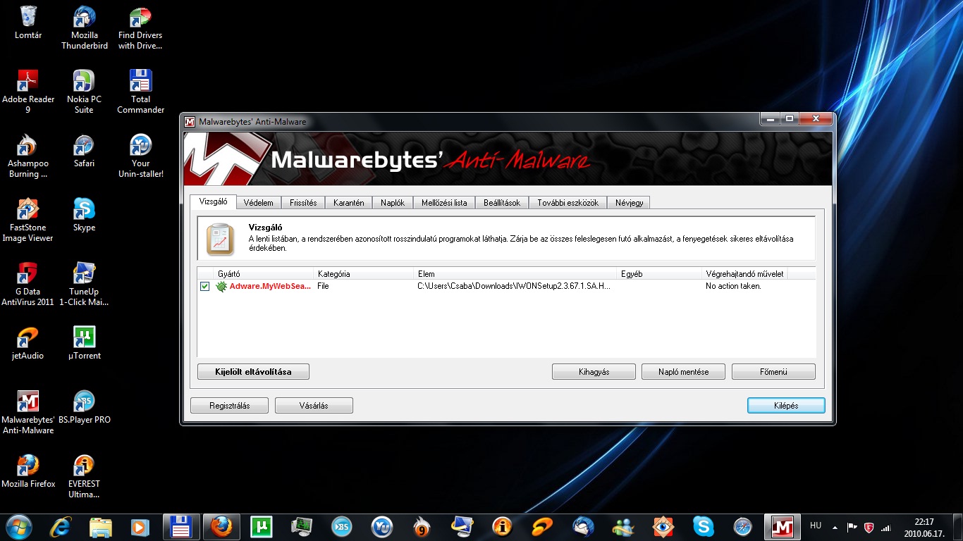Open the Skype taskbar icon
The image size is (963, 541).
[703, 526]
